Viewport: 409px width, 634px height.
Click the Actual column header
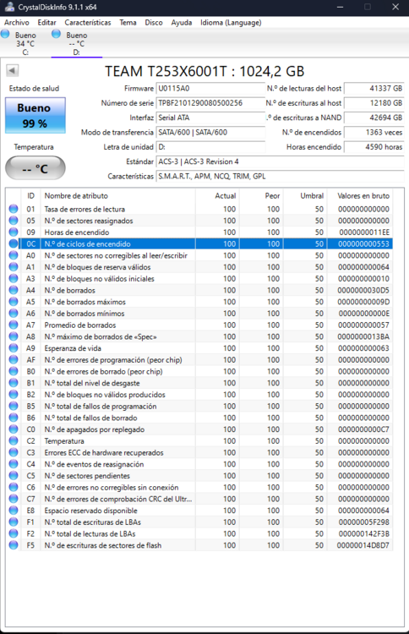point(217,196)
